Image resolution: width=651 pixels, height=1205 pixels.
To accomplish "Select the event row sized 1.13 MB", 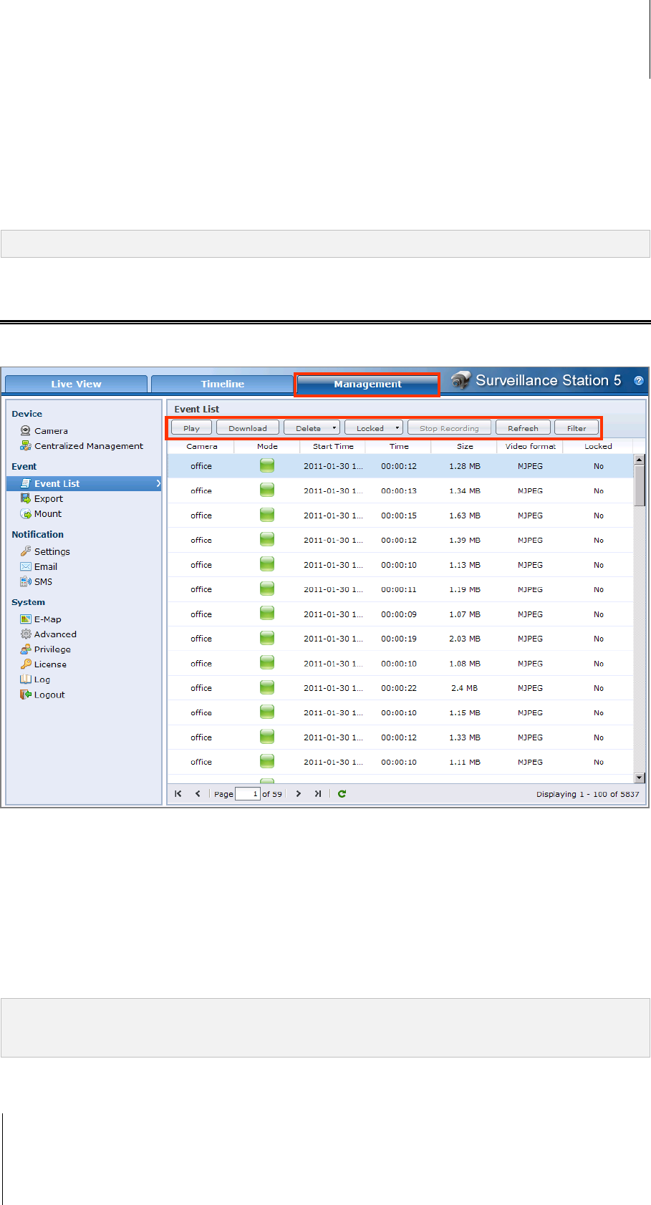I will (401, 565).
